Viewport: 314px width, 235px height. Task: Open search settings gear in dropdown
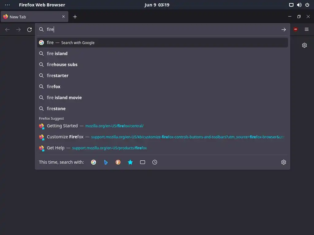(x=284, y=162)
